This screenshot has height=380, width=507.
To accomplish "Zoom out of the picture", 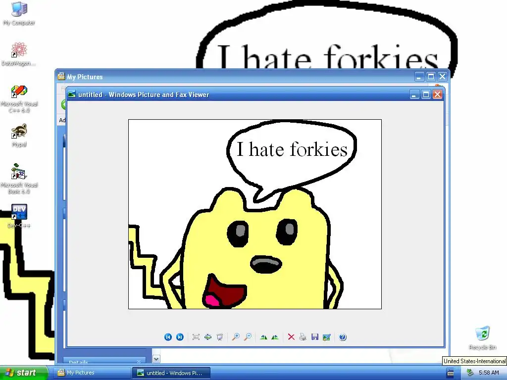I will pyautogui.click(x=248, y=337).
